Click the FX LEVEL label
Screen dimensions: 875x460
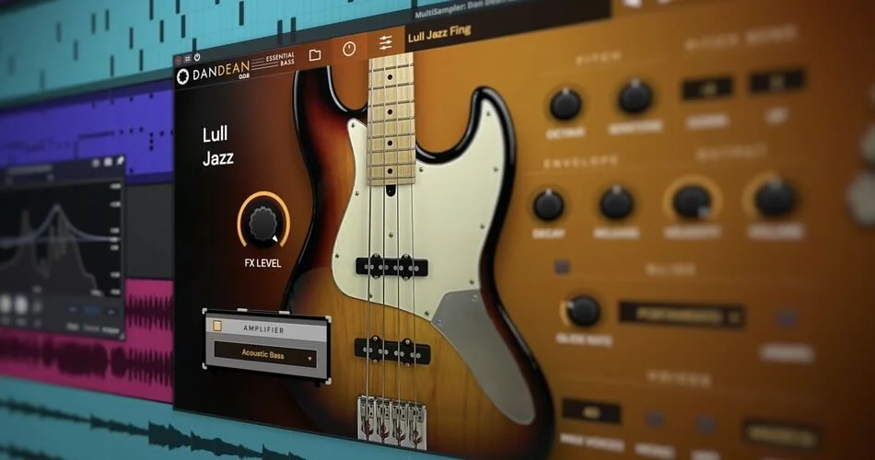click(x=262, y=262)
